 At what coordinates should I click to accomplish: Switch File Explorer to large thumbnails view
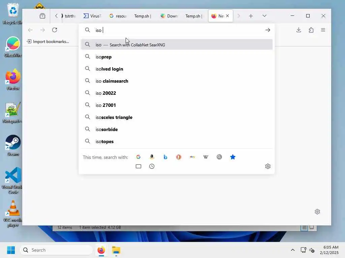[312, 227]
